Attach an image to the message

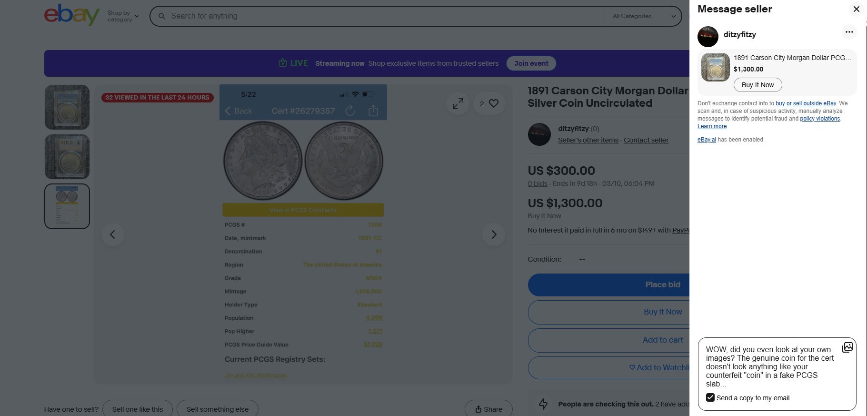click(847, 347)
